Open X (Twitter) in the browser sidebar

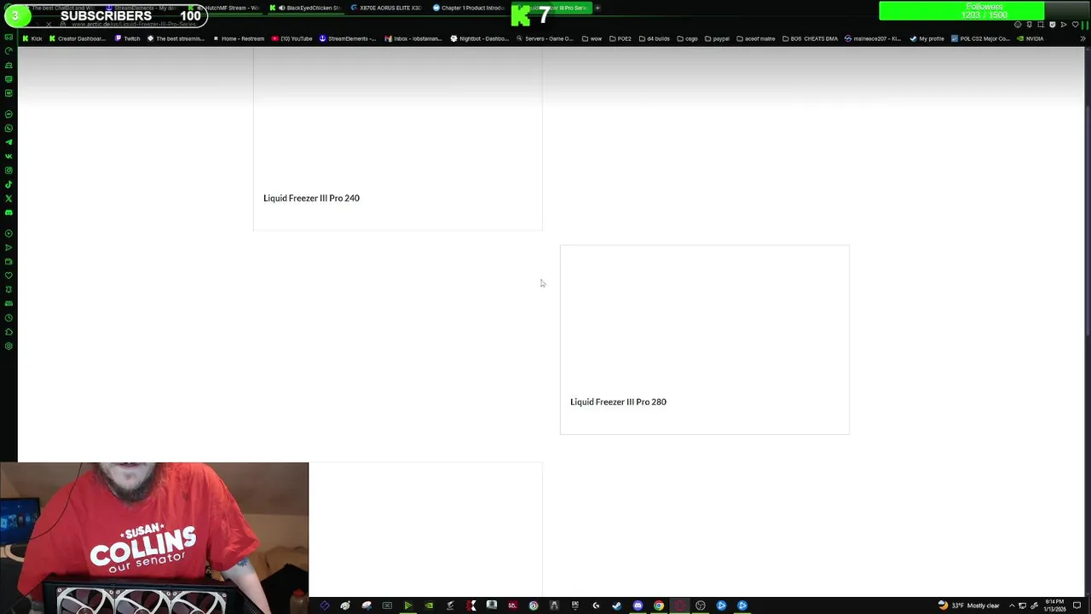click(9, 199)
